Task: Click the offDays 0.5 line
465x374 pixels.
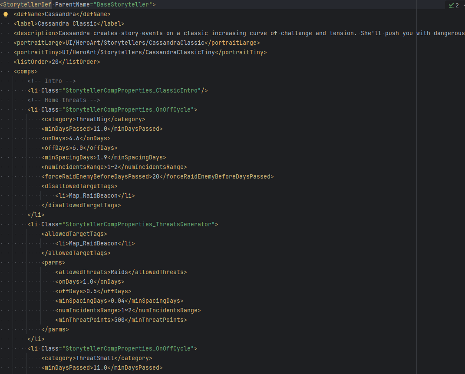Action: (x=93, y=291)
